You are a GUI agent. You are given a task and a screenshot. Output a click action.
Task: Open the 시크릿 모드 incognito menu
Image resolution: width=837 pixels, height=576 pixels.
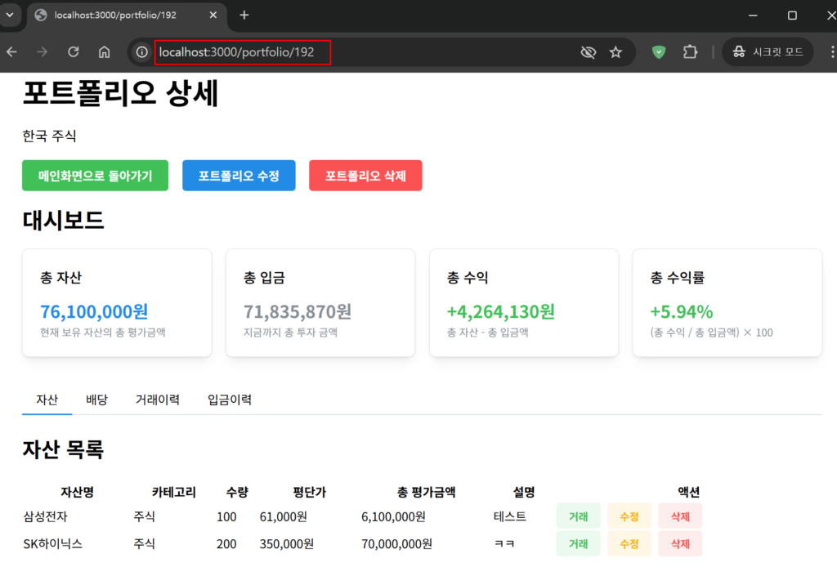767,52
